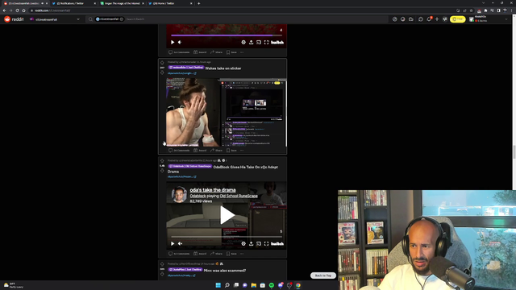Screen dimensions: 516x290
Task: Save the 'Wakes take on slicker' post
Action: point(231,151)
